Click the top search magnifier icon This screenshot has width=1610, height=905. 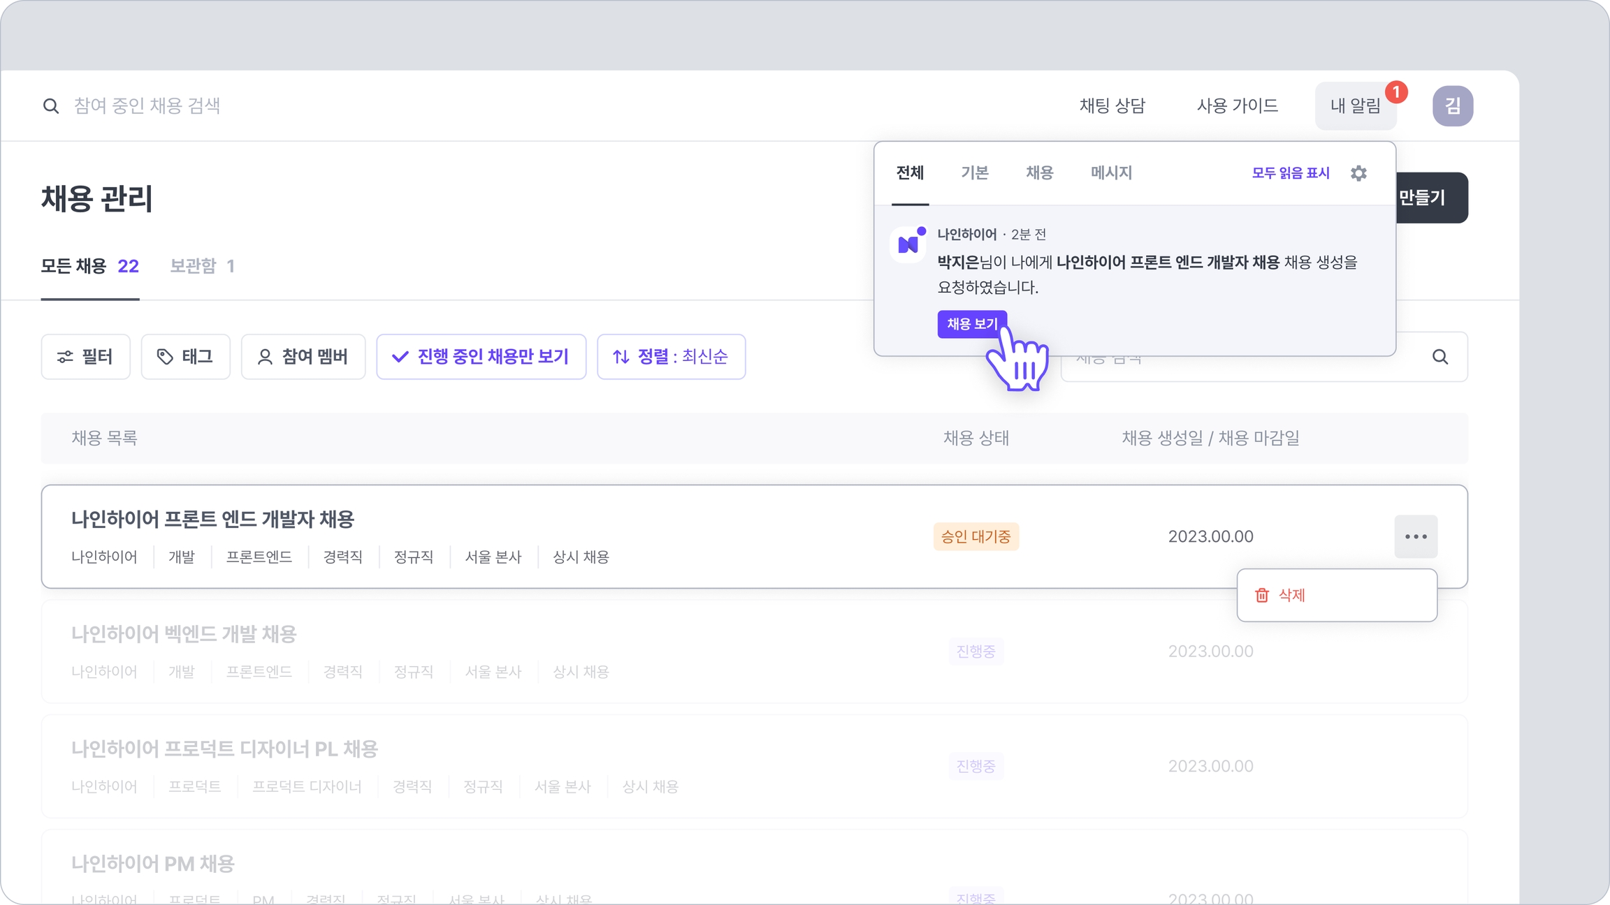click(50, 106)
